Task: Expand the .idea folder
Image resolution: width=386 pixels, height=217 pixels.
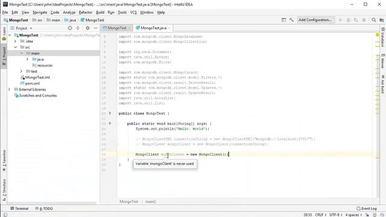Action: (15, 41)
